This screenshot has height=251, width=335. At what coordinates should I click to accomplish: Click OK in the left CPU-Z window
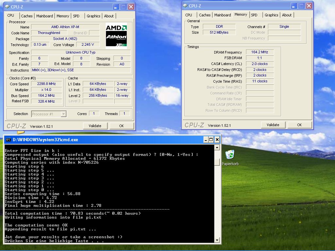click(x=121, y=126)
